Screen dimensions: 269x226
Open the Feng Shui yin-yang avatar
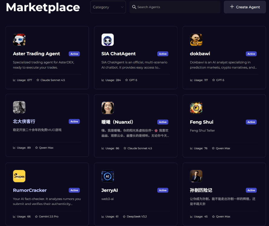click(196, 108)
